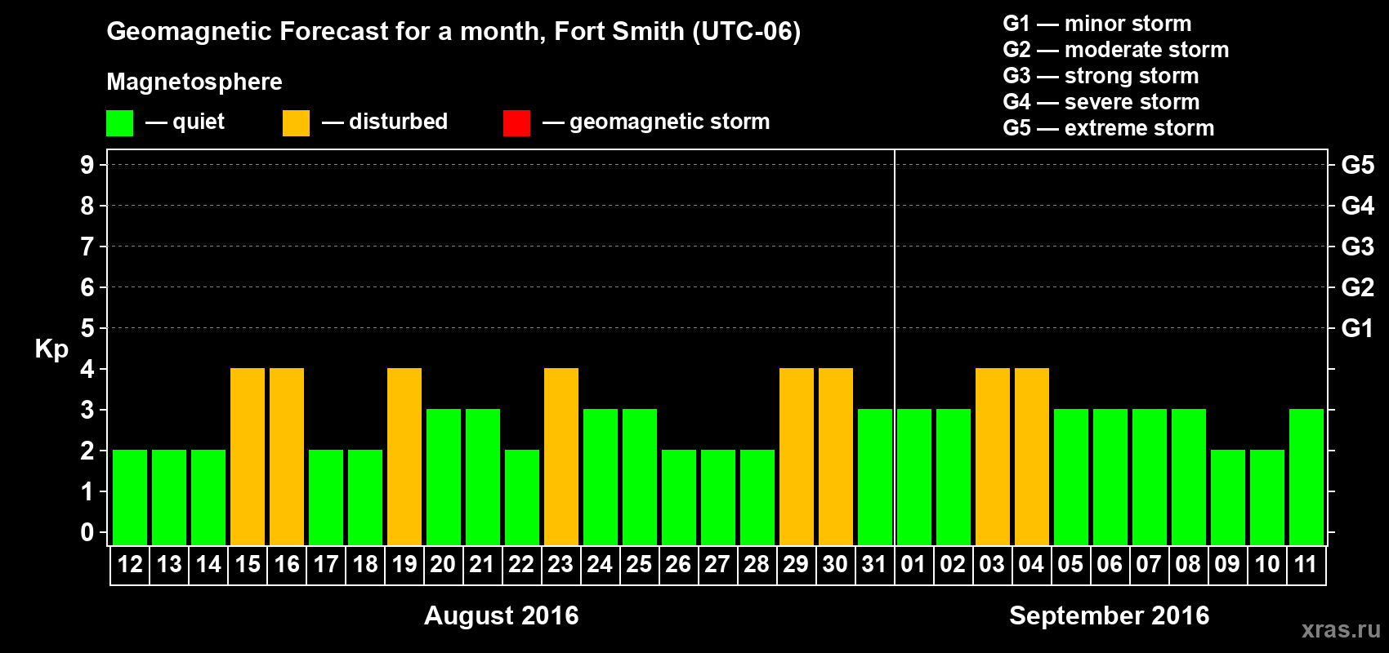Click the date label 22
The image size is (1389, 653).
tap(522, 565)
